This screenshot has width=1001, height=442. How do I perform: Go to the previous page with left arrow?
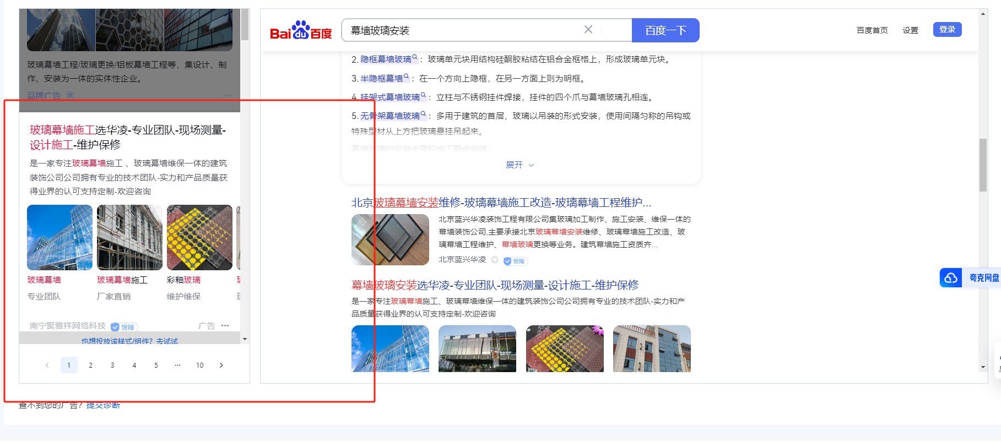pos(47,365)
